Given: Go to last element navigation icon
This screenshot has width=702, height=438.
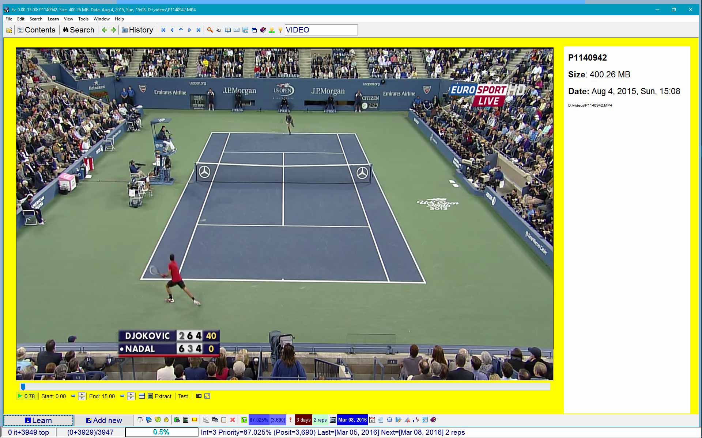Looking at the screenshot, I should 198,30.
